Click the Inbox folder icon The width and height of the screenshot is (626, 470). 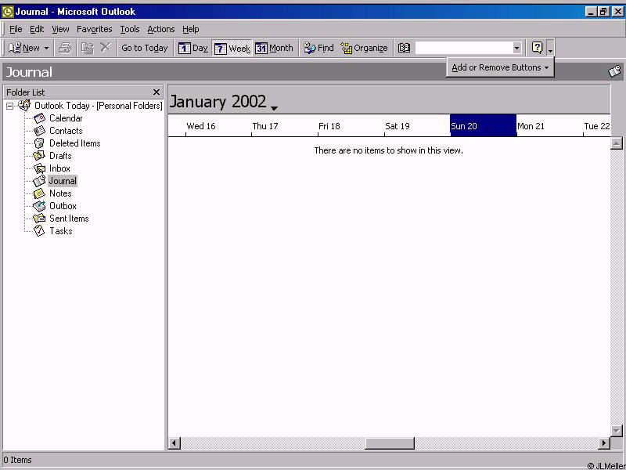tap(39, 168)
